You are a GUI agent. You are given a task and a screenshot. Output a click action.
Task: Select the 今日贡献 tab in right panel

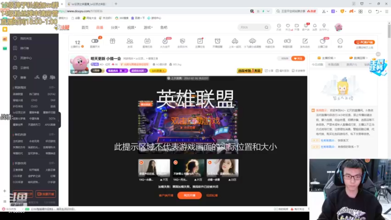tap(317, 65)
